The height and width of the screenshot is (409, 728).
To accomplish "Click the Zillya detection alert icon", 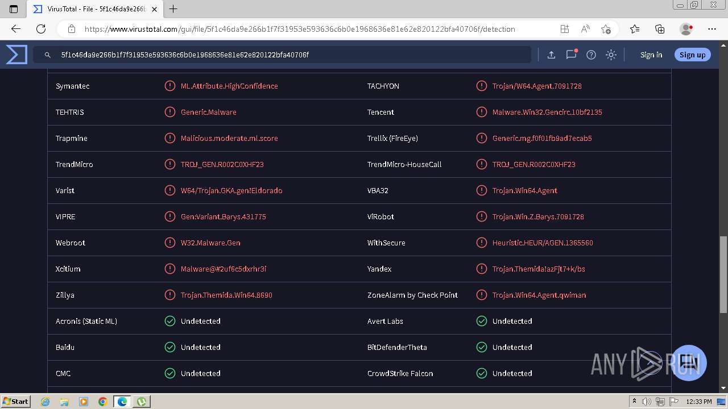I will 169,295.
